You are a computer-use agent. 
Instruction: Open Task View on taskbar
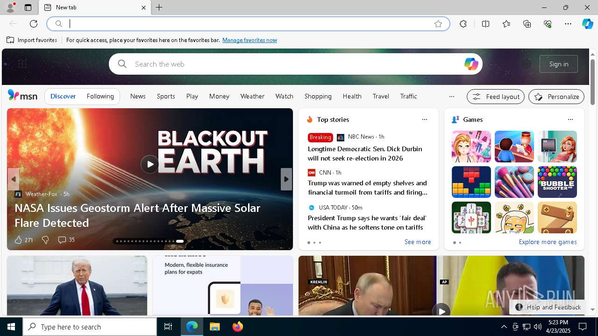pos(168,327)
